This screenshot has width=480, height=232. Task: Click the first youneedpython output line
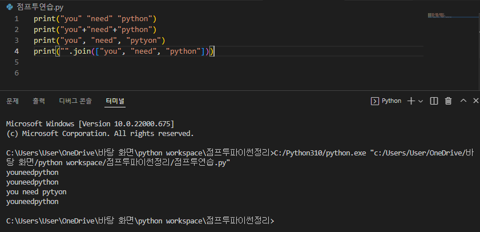pyautogui.click(x=32, y=173)
